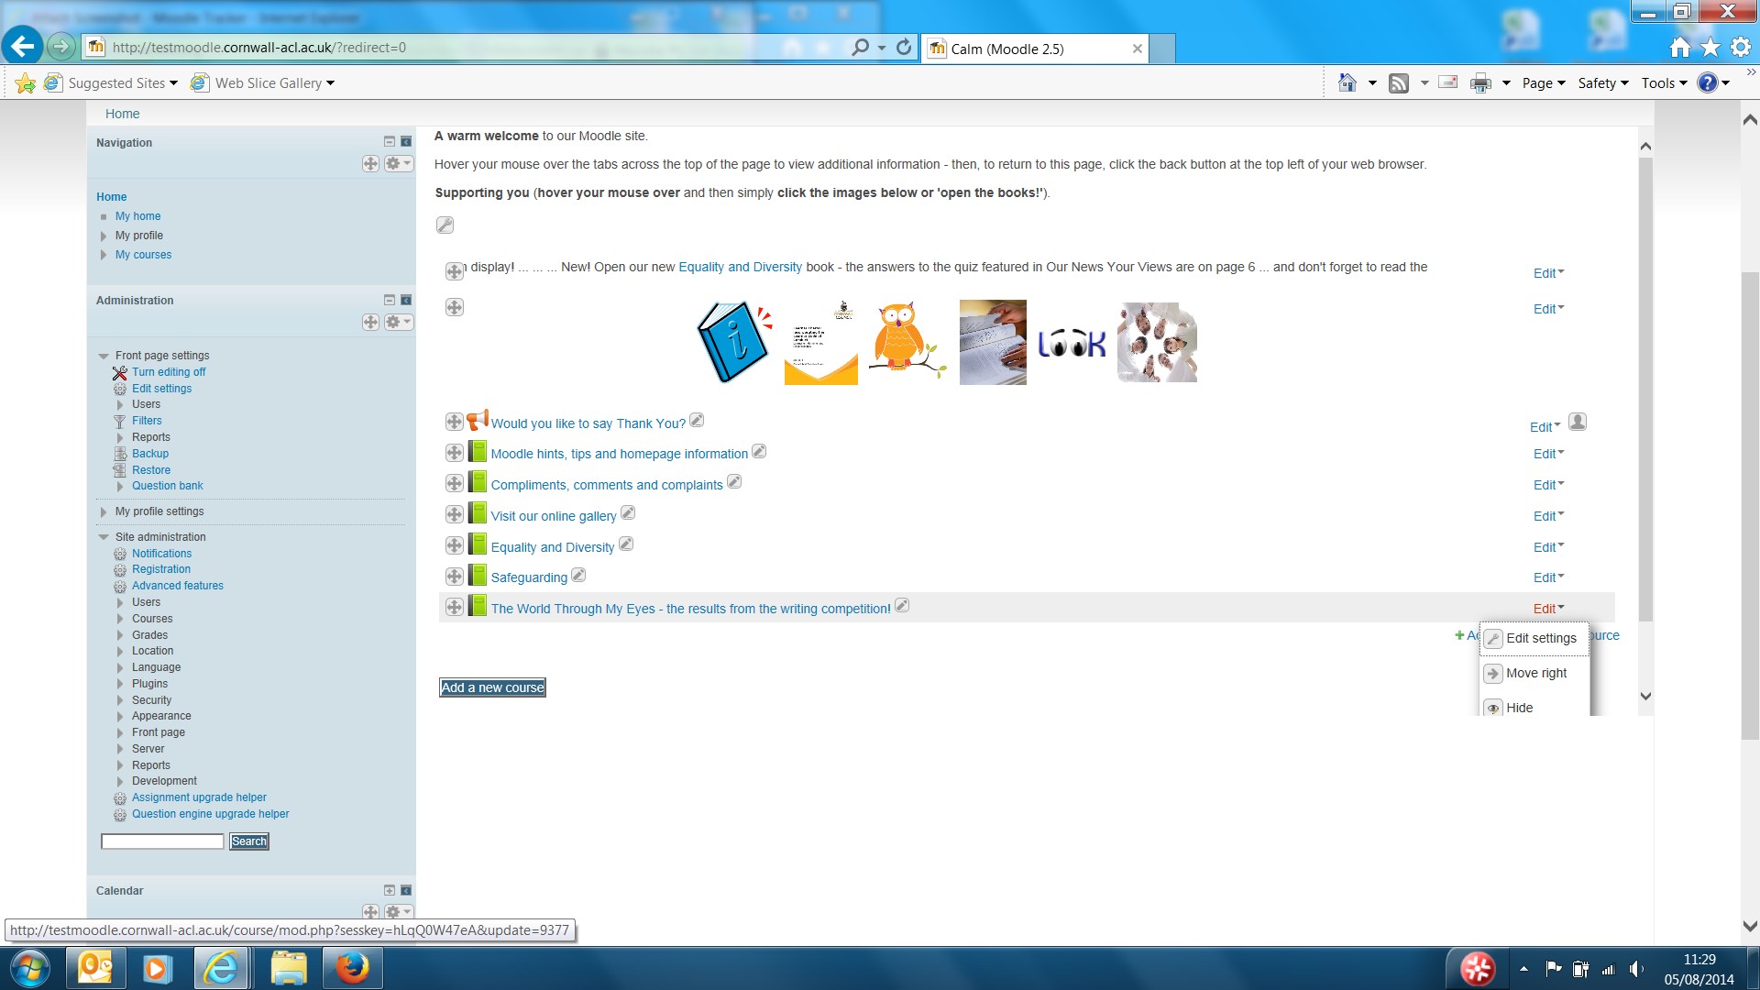Open the Question bank link
Image resolution: width=1760 pixels, height=990 pixels.
click(x=168, y=486)
